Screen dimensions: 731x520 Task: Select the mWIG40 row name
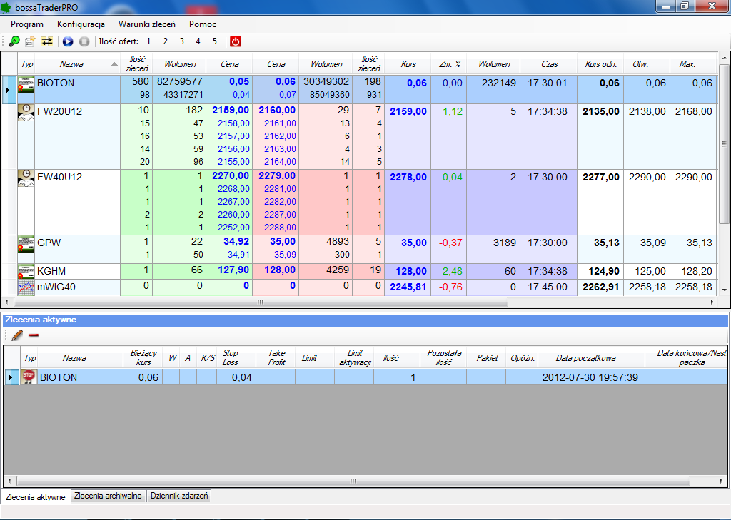point(56,287)
